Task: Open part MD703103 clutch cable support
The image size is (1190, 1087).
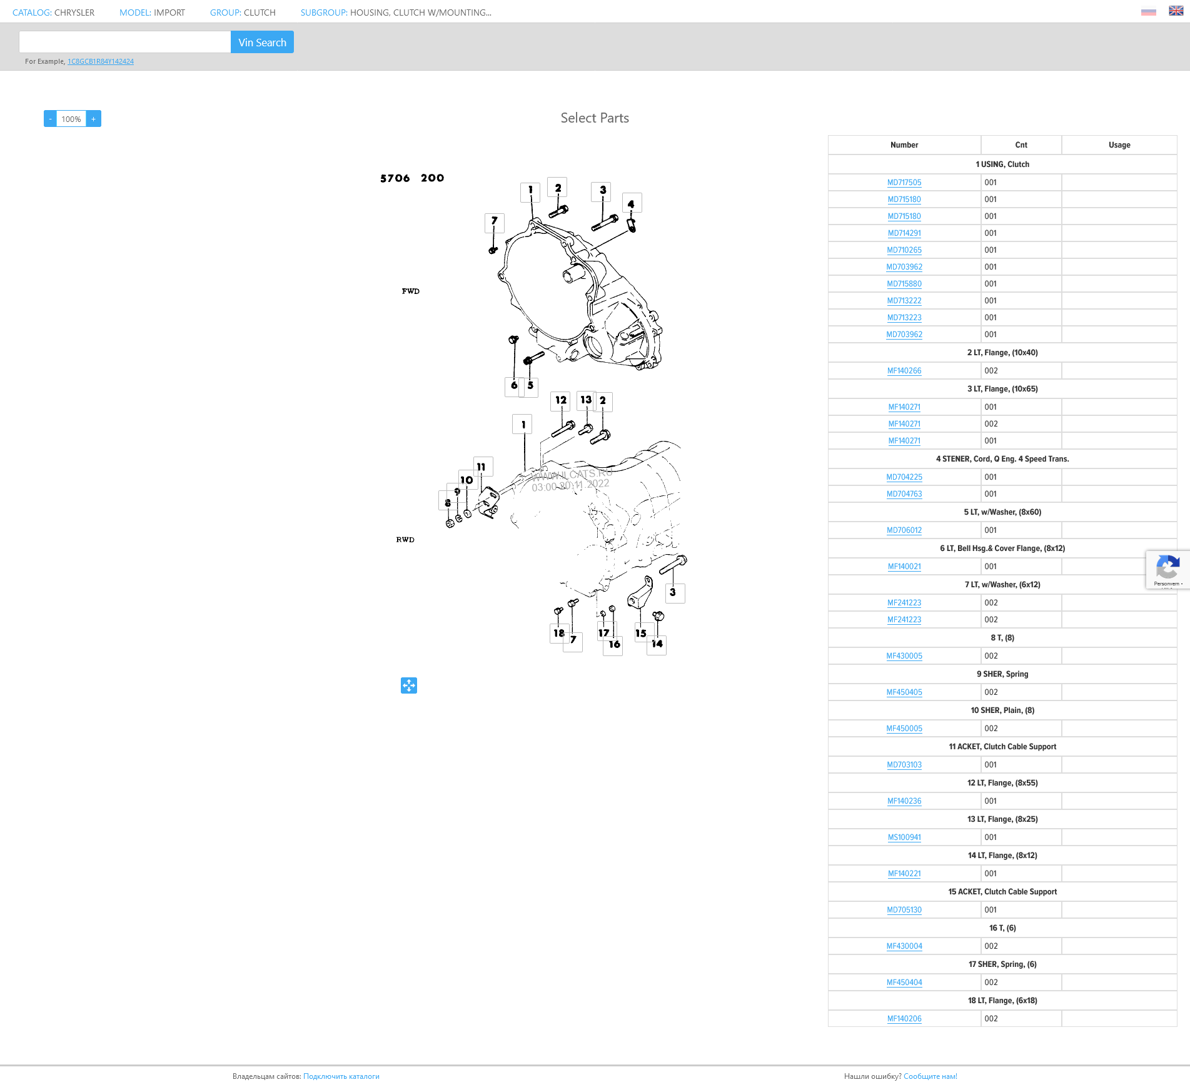Action: tap(904, 765)
